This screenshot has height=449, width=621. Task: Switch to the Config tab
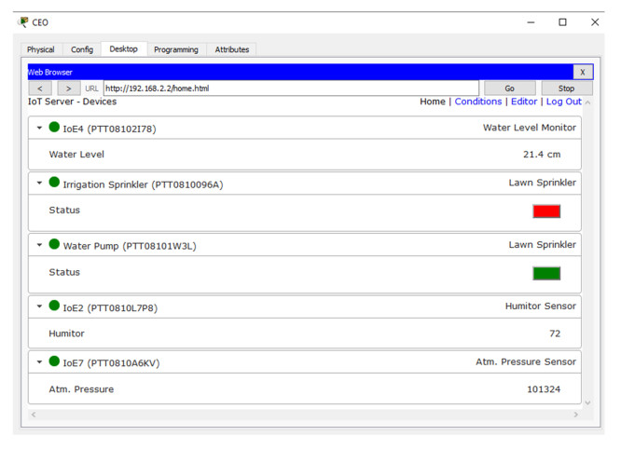[82, 49]
